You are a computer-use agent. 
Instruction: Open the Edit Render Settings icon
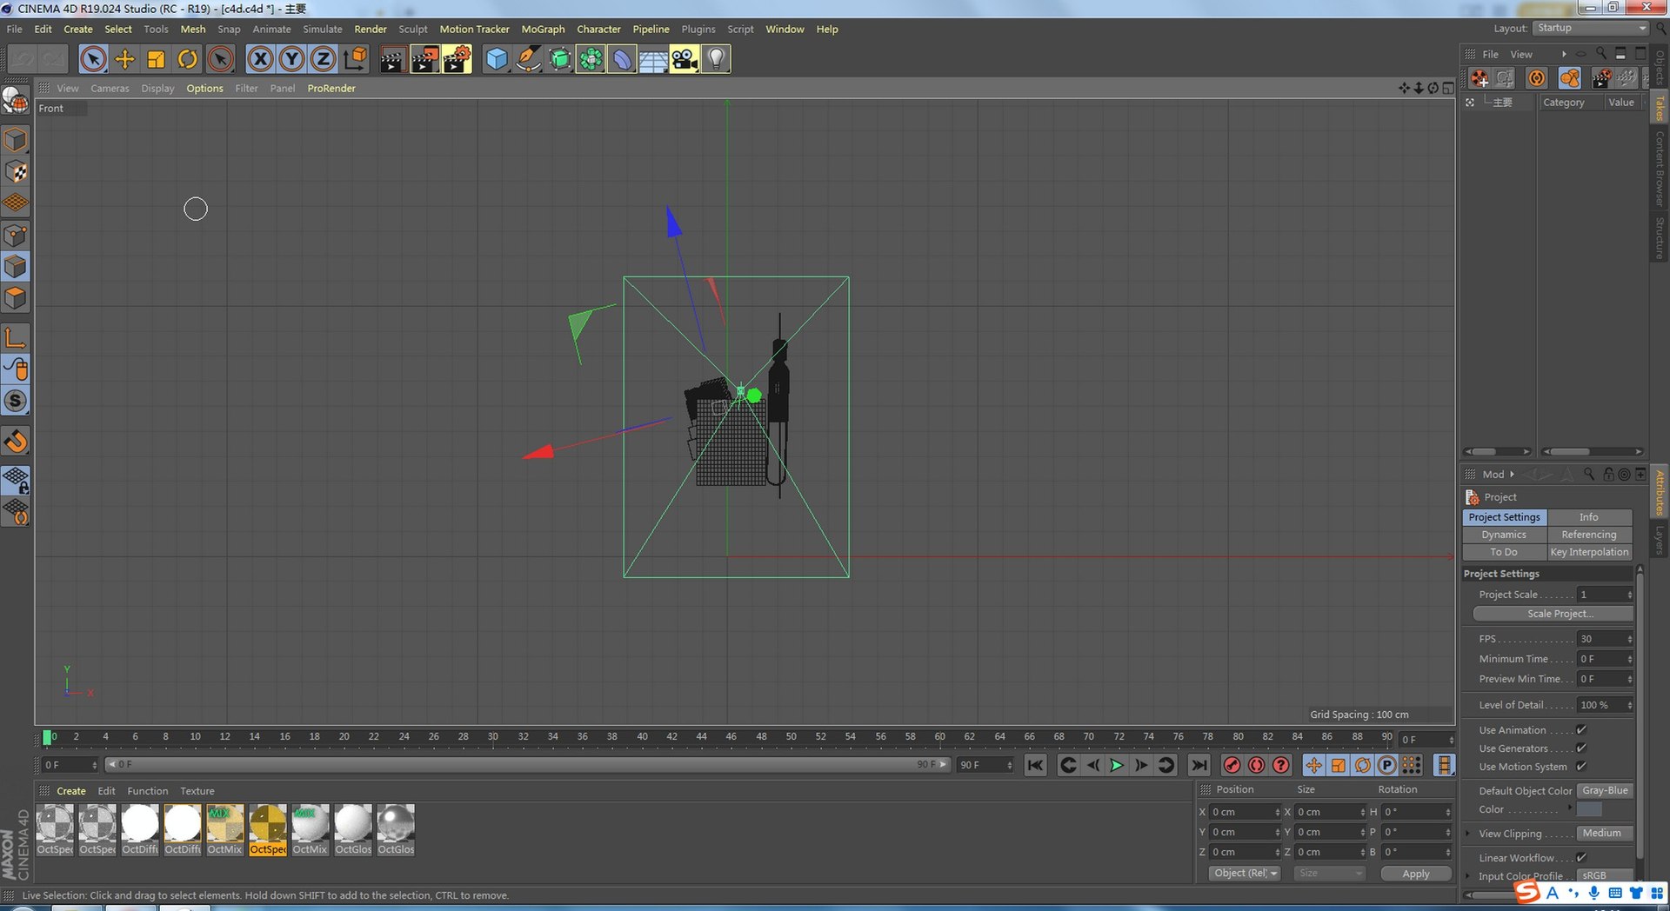pos(457,59)
